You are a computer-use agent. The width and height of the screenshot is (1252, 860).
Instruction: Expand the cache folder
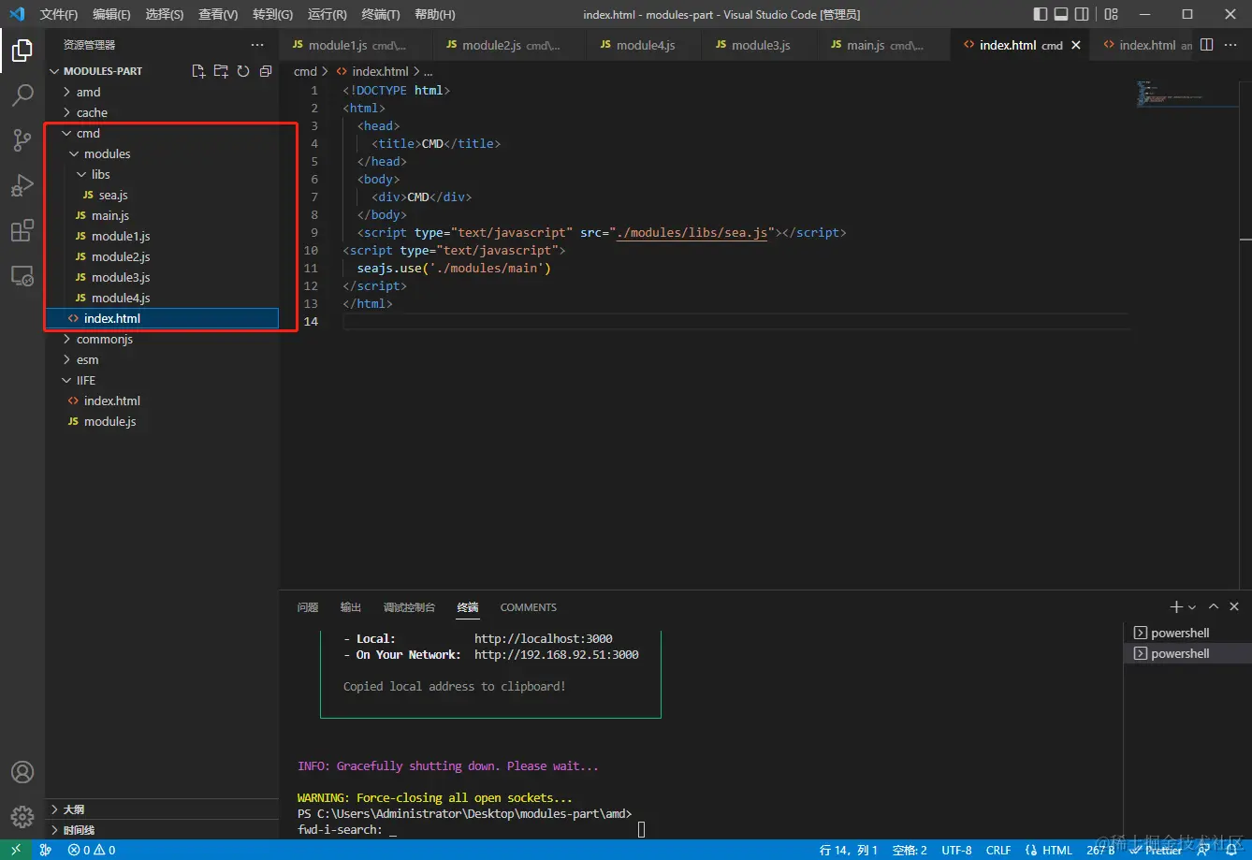point(162,112)
